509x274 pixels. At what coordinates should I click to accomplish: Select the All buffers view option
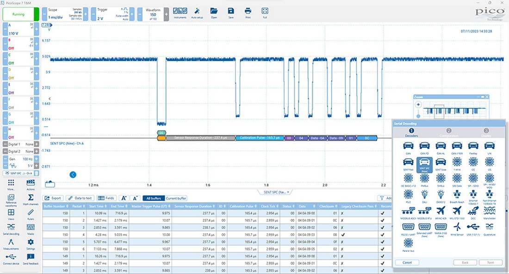153,198
